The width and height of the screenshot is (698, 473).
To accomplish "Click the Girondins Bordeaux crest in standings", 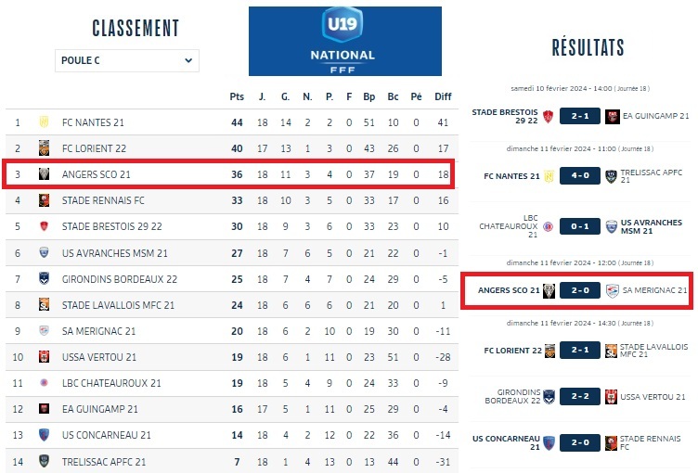I will [x=44, y=278].
